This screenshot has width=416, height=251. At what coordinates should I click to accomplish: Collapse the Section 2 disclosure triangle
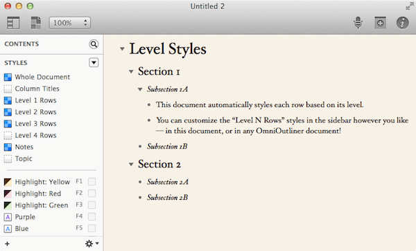click(x=131, y=165)
